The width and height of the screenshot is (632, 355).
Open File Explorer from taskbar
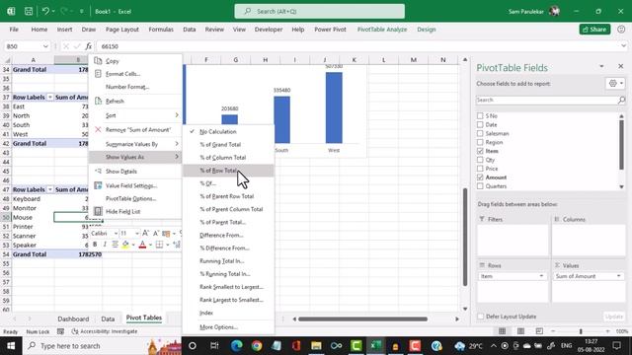point(316,345)
